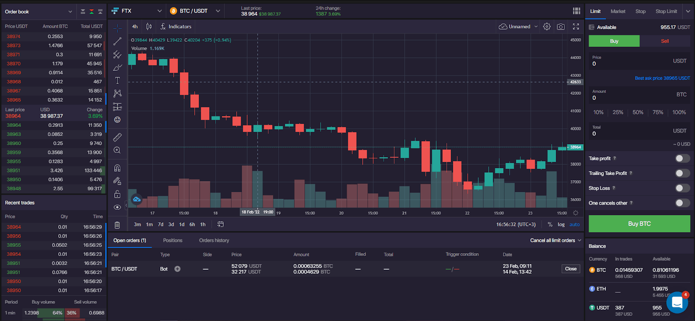Viewport: 695px width, 321px height.
Task: Open chart settings gear icon
Action: pyautogui.click(x=547, y=26)
